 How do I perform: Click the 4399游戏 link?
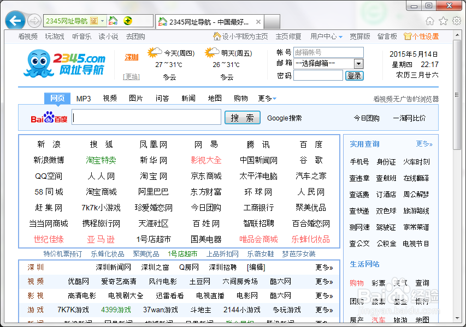tap(116, 310)
